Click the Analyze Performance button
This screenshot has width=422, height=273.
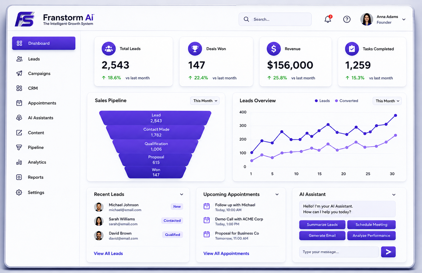[x=371, y=235]
